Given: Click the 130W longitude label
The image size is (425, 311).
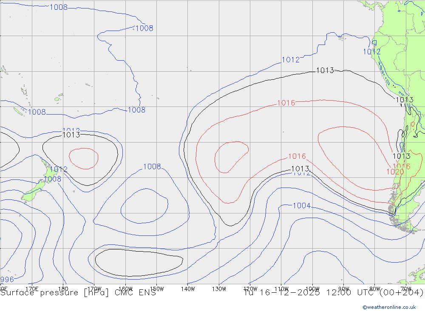Looking at the screenshot, I should coord(219,289).
